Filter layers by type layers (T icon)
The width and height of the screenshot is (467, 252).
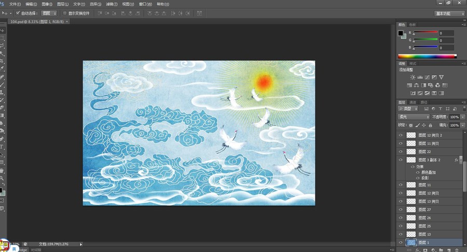(441, 109)
